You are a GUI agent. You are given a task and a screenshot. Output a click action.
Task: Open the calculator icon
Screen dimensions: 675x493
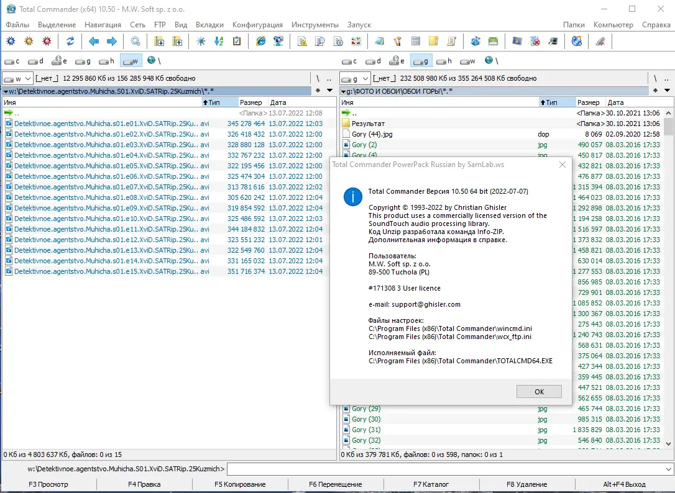coord(416,42)
